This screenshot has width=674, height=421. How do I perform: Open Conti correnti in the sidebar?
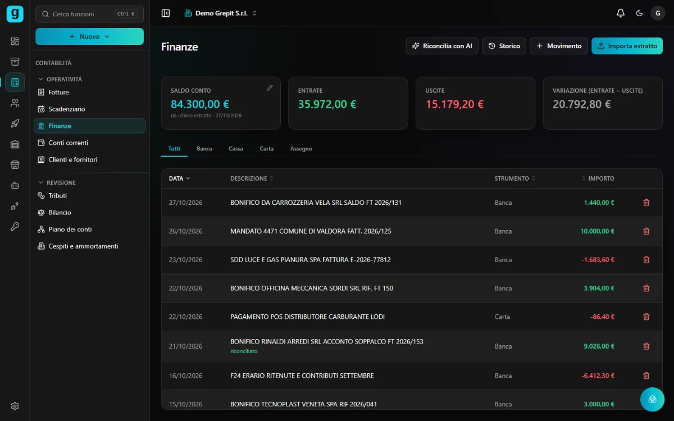point(90,143)
